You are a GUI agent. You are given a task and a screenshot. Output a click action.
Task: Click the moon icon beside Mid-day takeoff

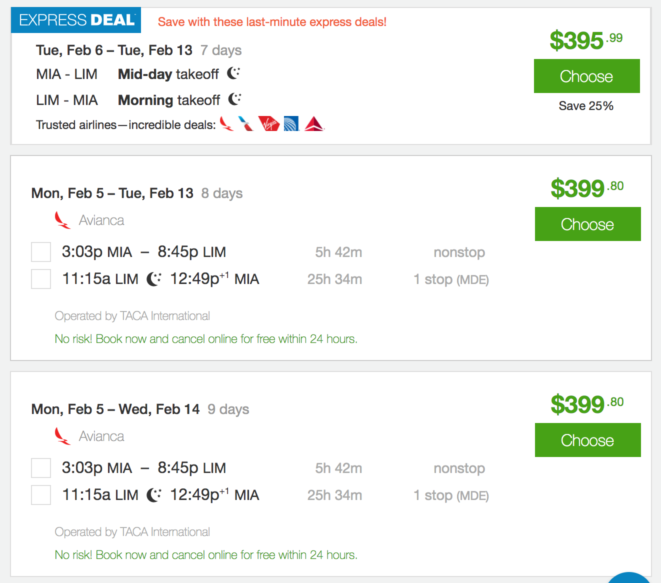(x=233, y=73)
